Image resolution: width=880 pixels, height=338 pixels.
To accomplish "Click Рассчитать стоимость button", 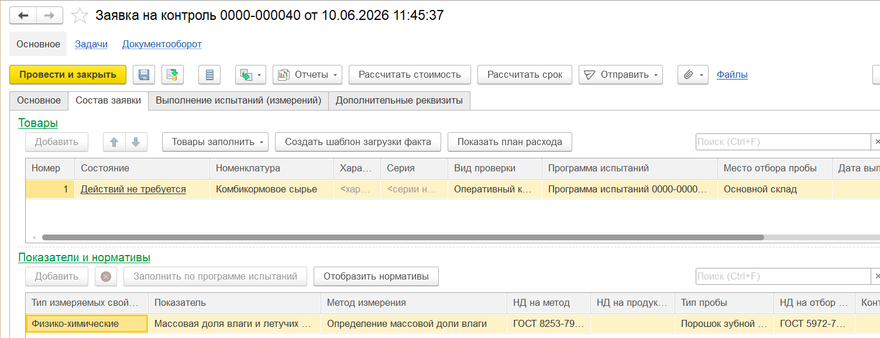I will (x=410, y=75).
